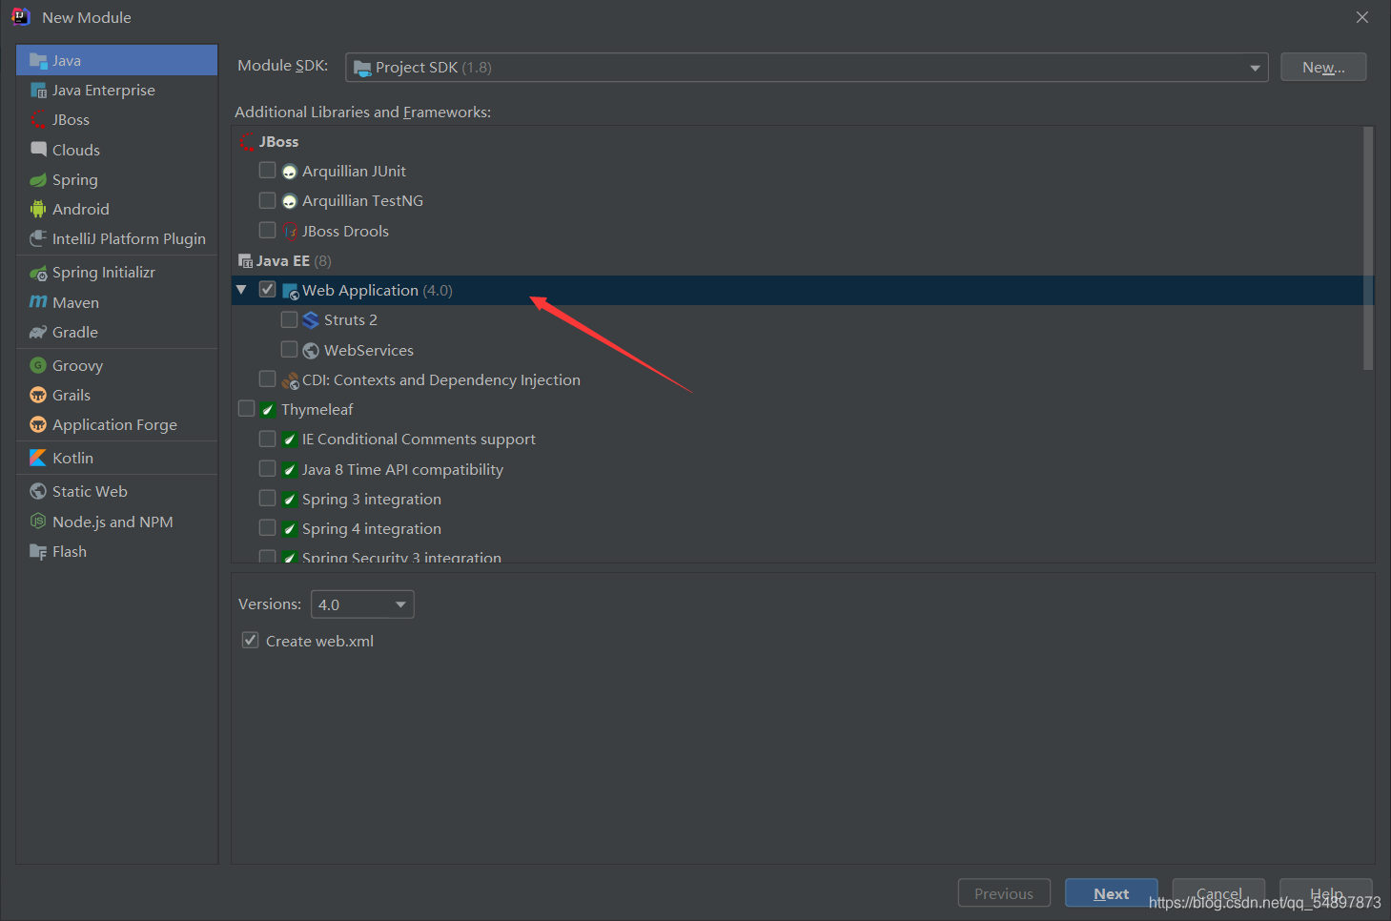Click the JBoss Drools framework icon
Image resolution: width=1391 pixels, height=921 pixels.
[x=290, y=231]
